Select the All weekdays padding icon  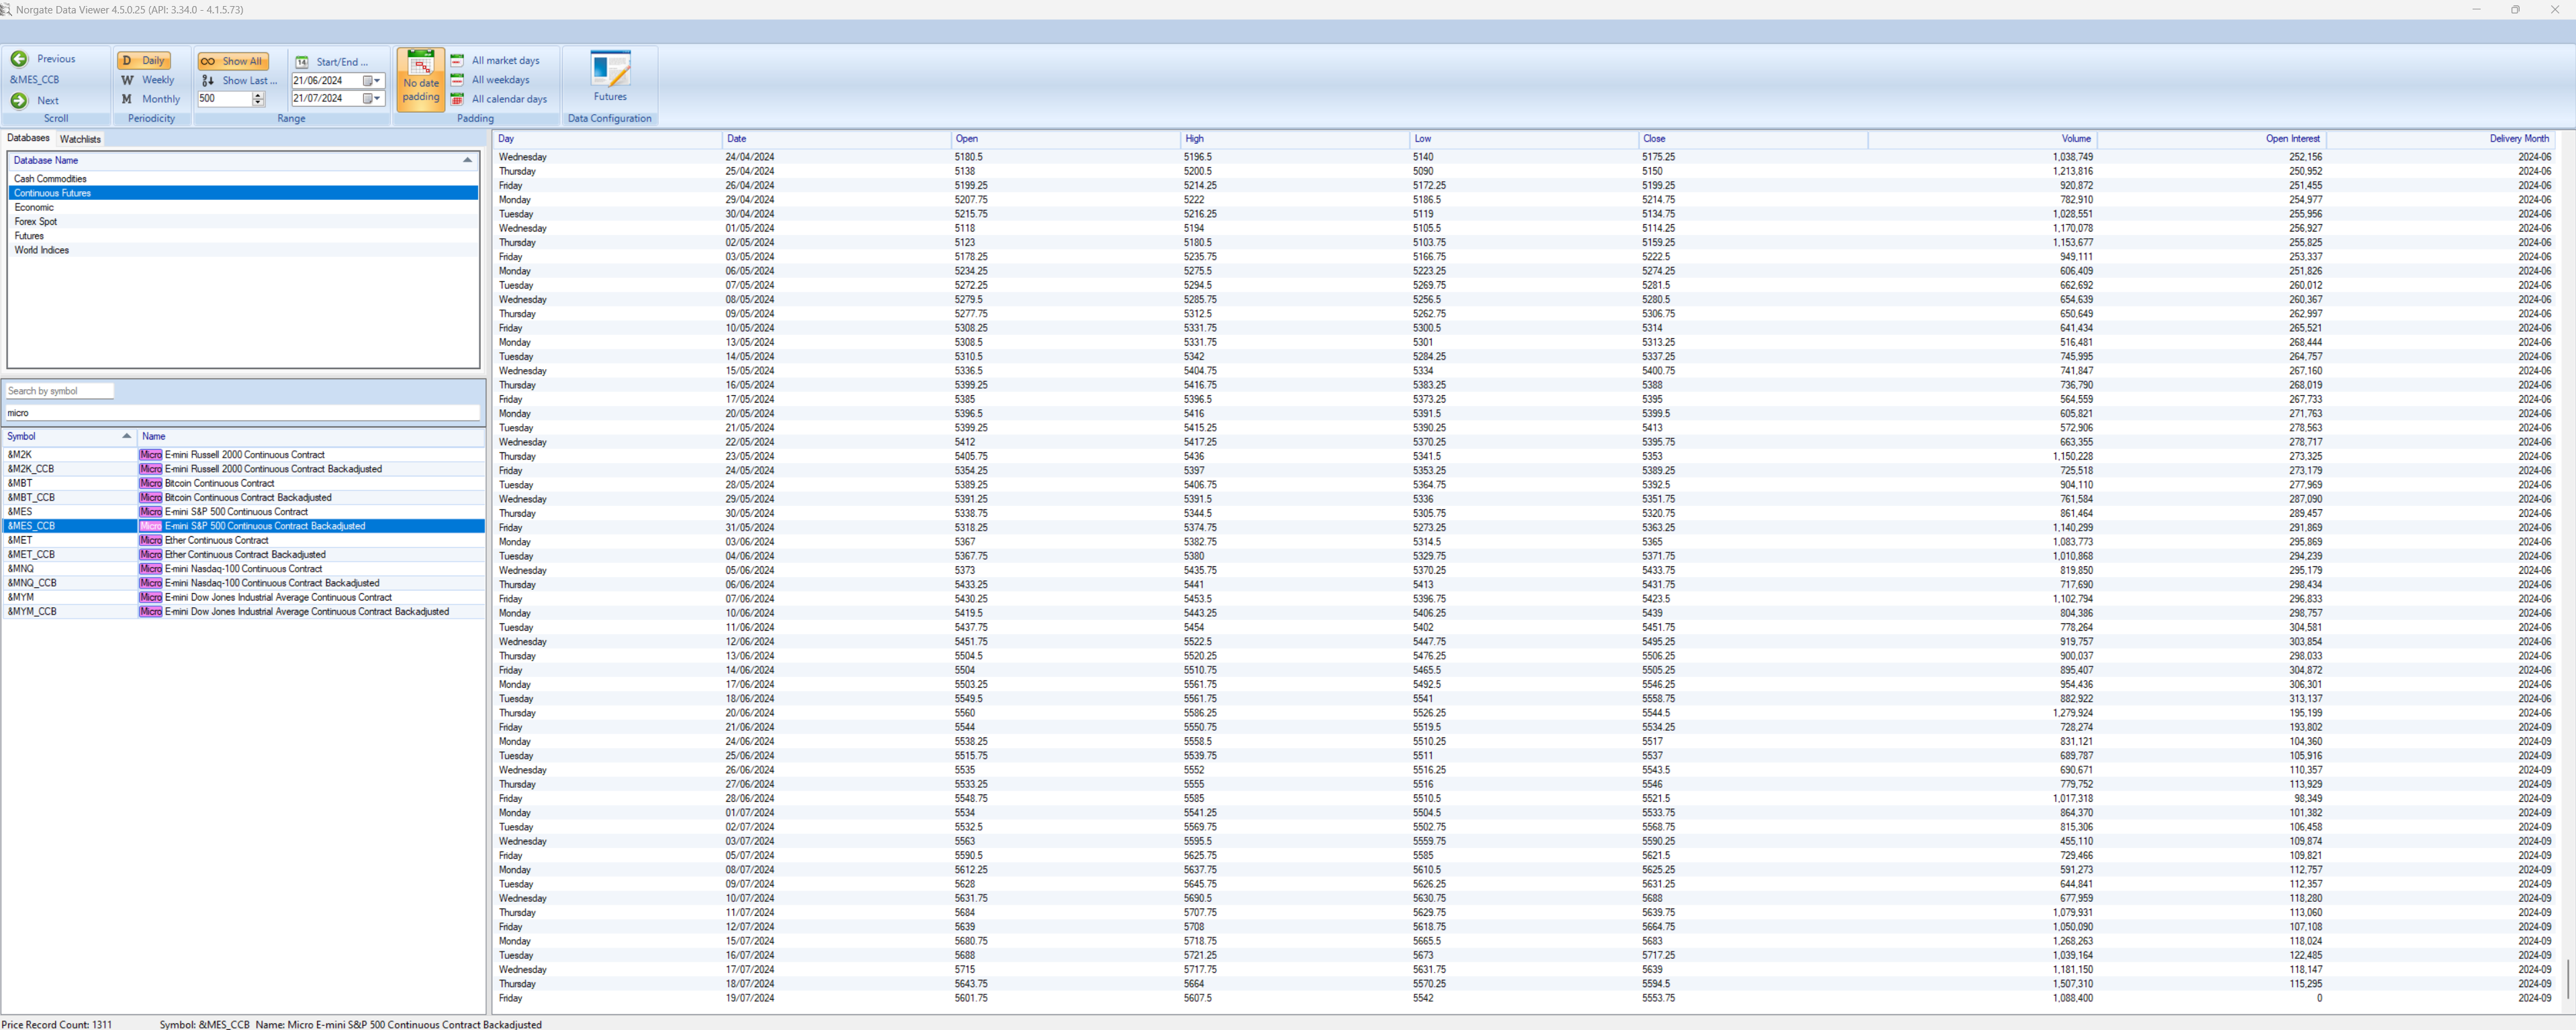(x=457, y=80)
